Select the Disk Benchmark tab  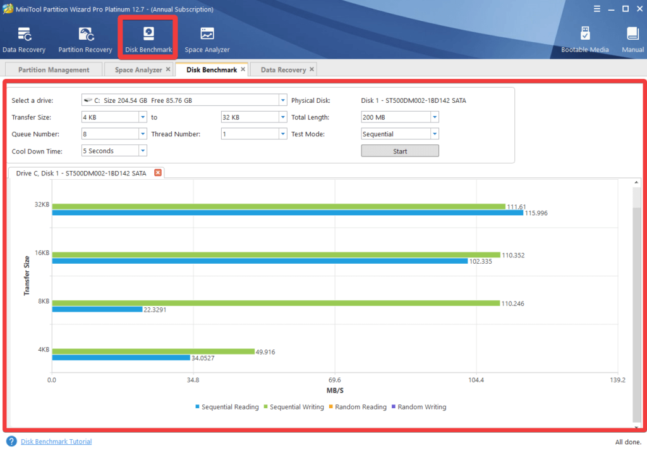pos(212,69)
